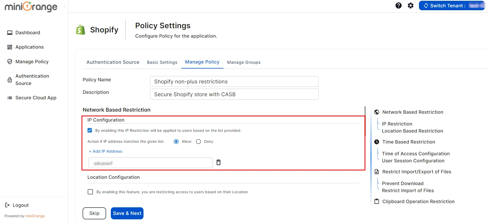Click the Save & Next button
489x223 pixels.
pos(127,213)
